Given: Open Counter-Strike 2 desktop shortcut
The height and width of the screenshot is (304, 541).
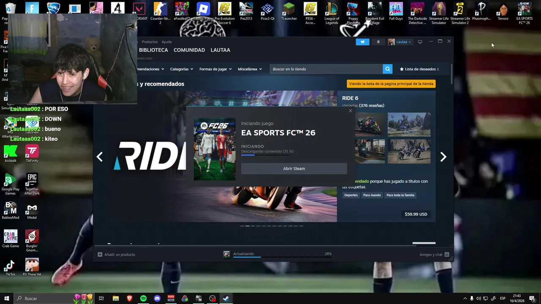Looking at the screenshot, I should tap(160, 13).
